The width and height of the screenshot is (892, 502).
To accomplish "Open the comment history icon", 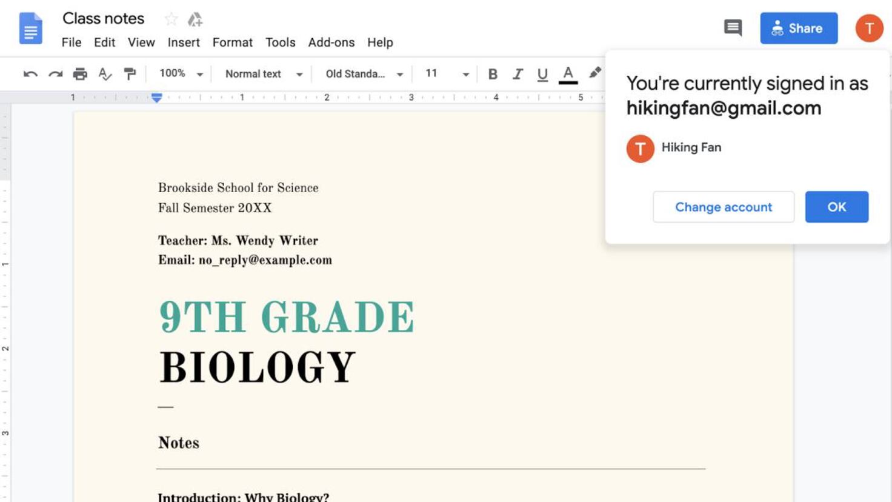I will pyautogui.click(x=733, y=27).
